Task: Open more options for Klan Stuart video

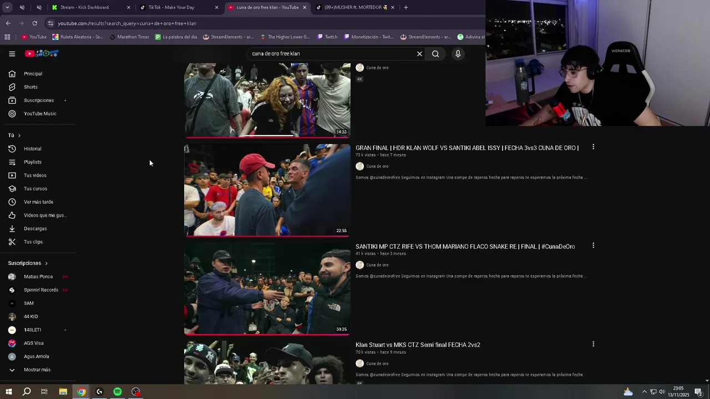Action: click(x=593, y=344)
